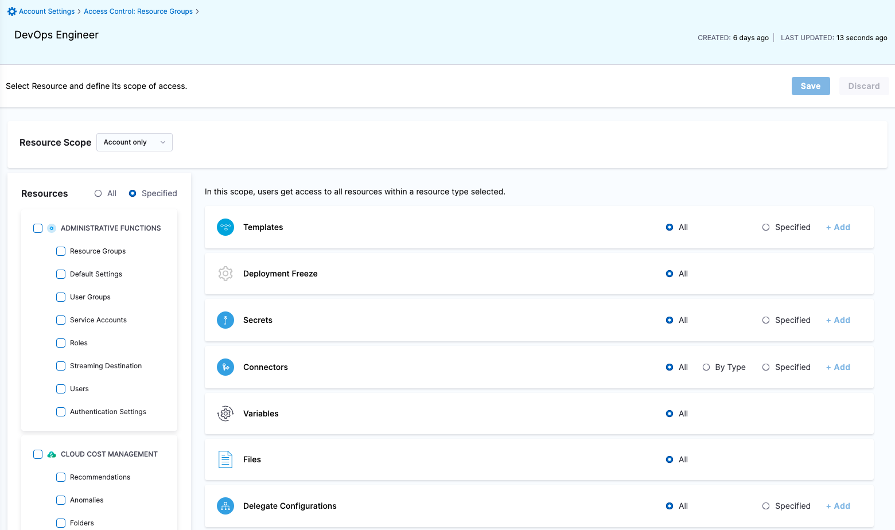
Task: Check the Resource Groups checkbox
Action: tap(60, 251)
